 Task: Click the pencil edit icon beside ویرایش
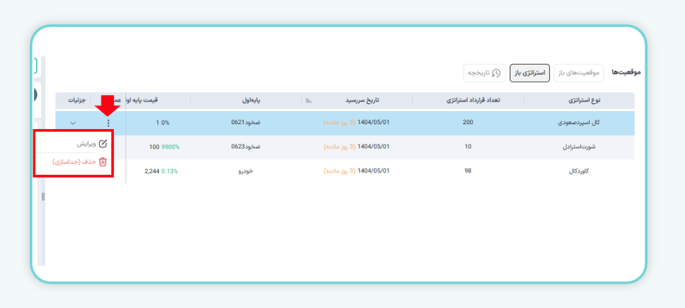[103, 144]
